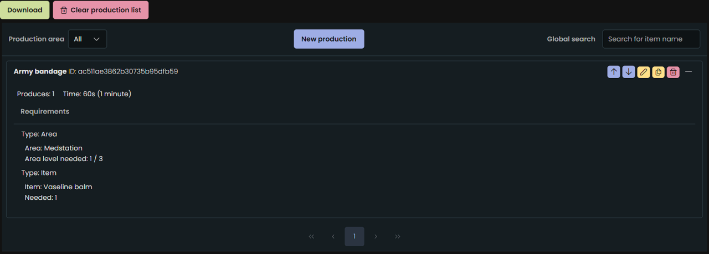Go to first page of pagination
Image resolution: width=709 pixels, height=254 pixels.
click(311, 236)
